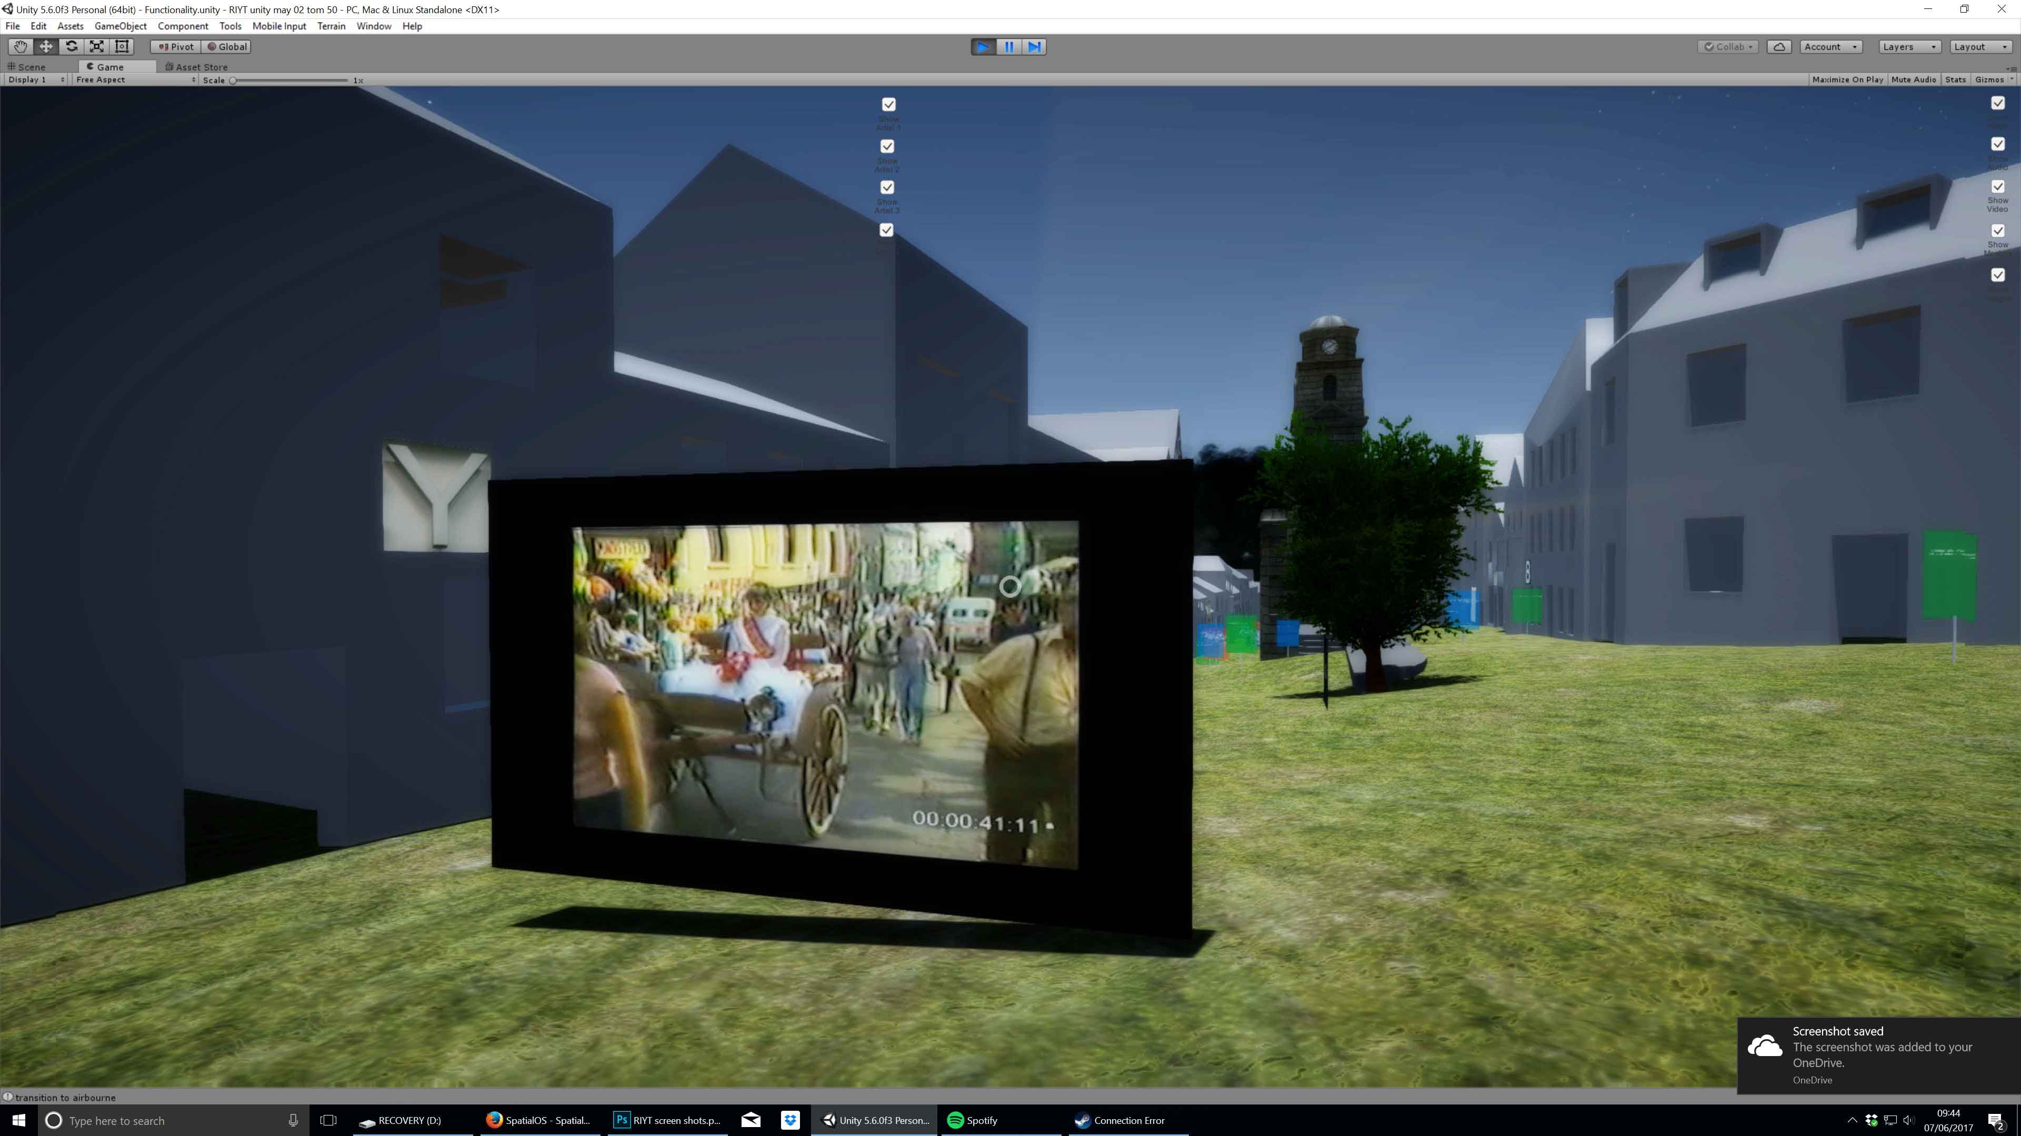Image resolution: width=2021 pixels, height=1136 pixels.
Task: Click the Step frame button
Action: 1035,47
